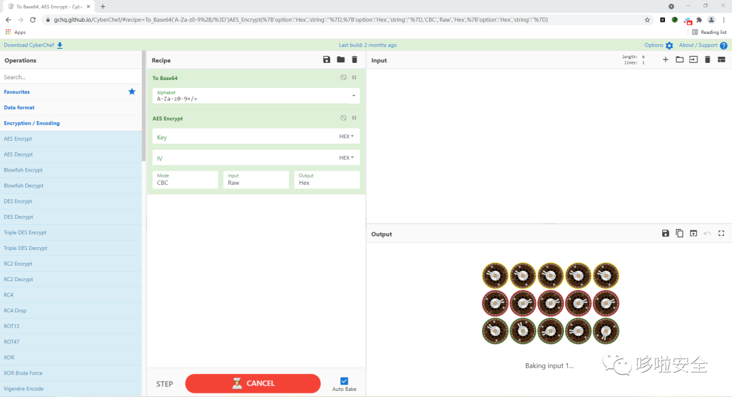The image size is (732, 397).
Task: Bookmark this page with the star
Action: coord(647,20)
